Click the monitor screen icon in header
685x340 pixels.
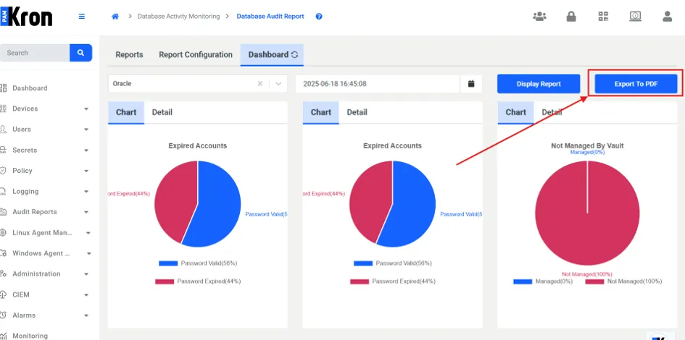click(635, 17)
